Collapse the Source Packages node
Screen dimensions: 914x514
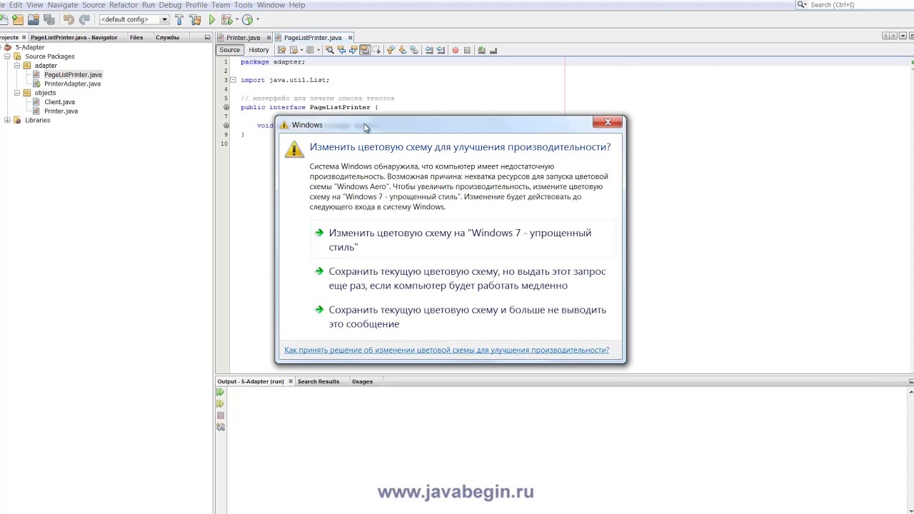7,56
